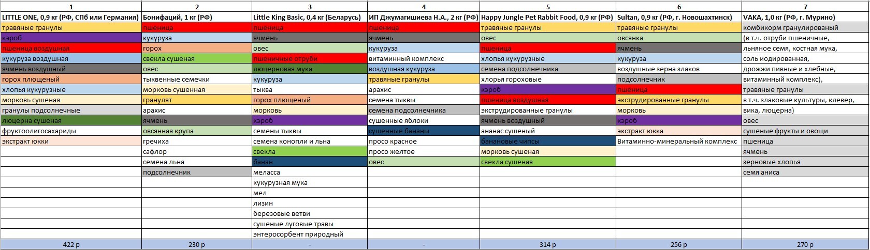Select the 256 р price cell
The height and width of the screenshot is (250, 870).
tap(678, 245)
